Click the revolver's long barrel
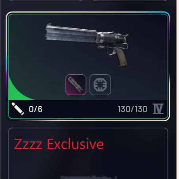The width and height of the screenshot is (179, 179). [x=71, y=33]
